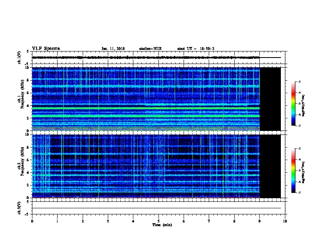Image resolution: width=321 pixels, height=248 pixels.
Task: Click the ch.2 color scale PSD unit label
Action: 304,172
